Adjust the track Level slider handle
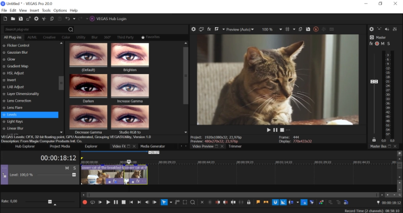403x213 pixels. 74,175
